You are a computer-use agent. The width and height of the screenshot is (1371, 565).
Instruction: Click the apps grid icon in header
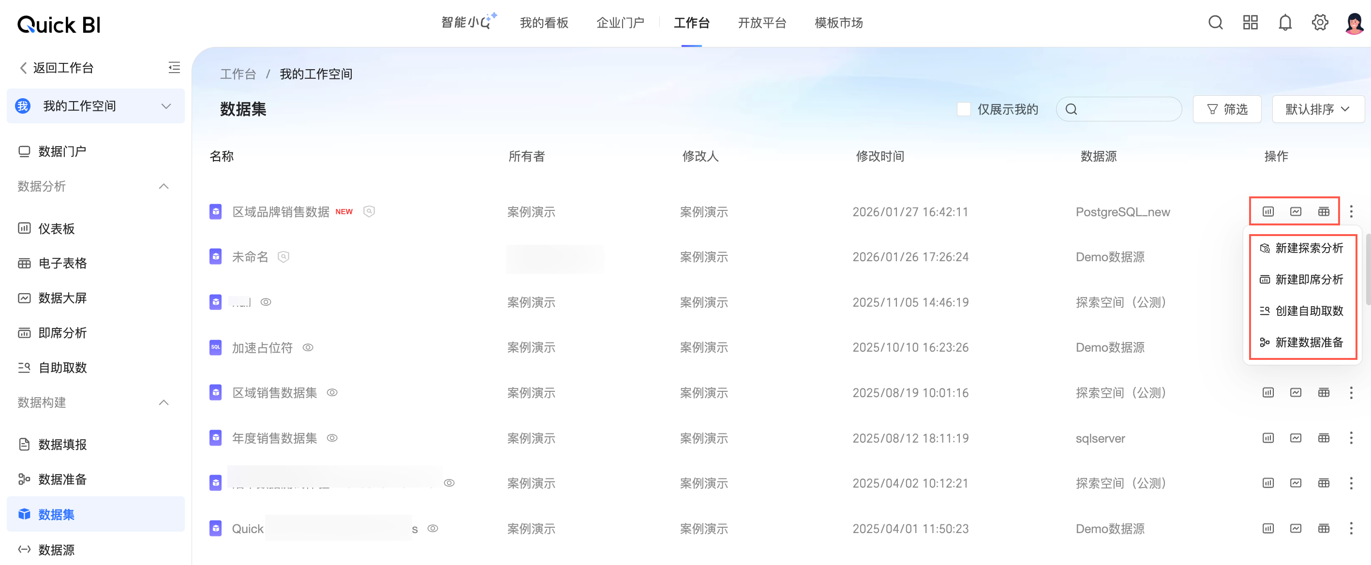coord(1250,23)
